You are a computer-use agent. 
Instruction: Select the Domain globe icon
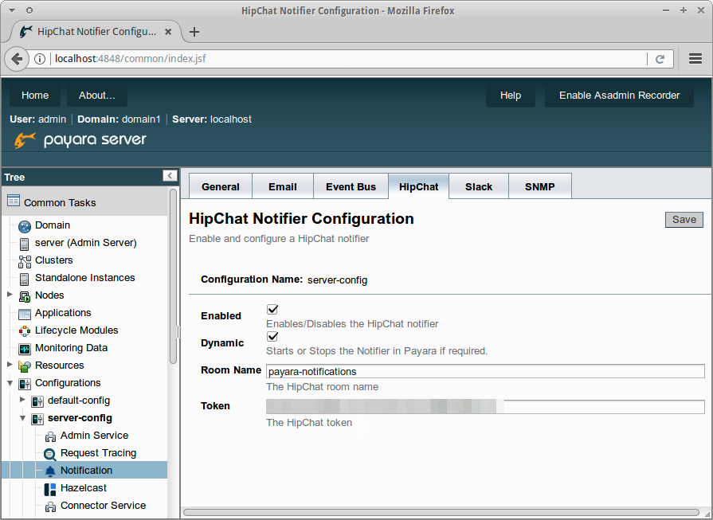click(25, 225)
